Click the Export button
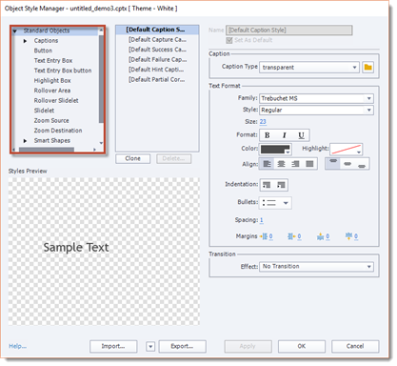Screen dimensions: 397x366 [182, 346]
